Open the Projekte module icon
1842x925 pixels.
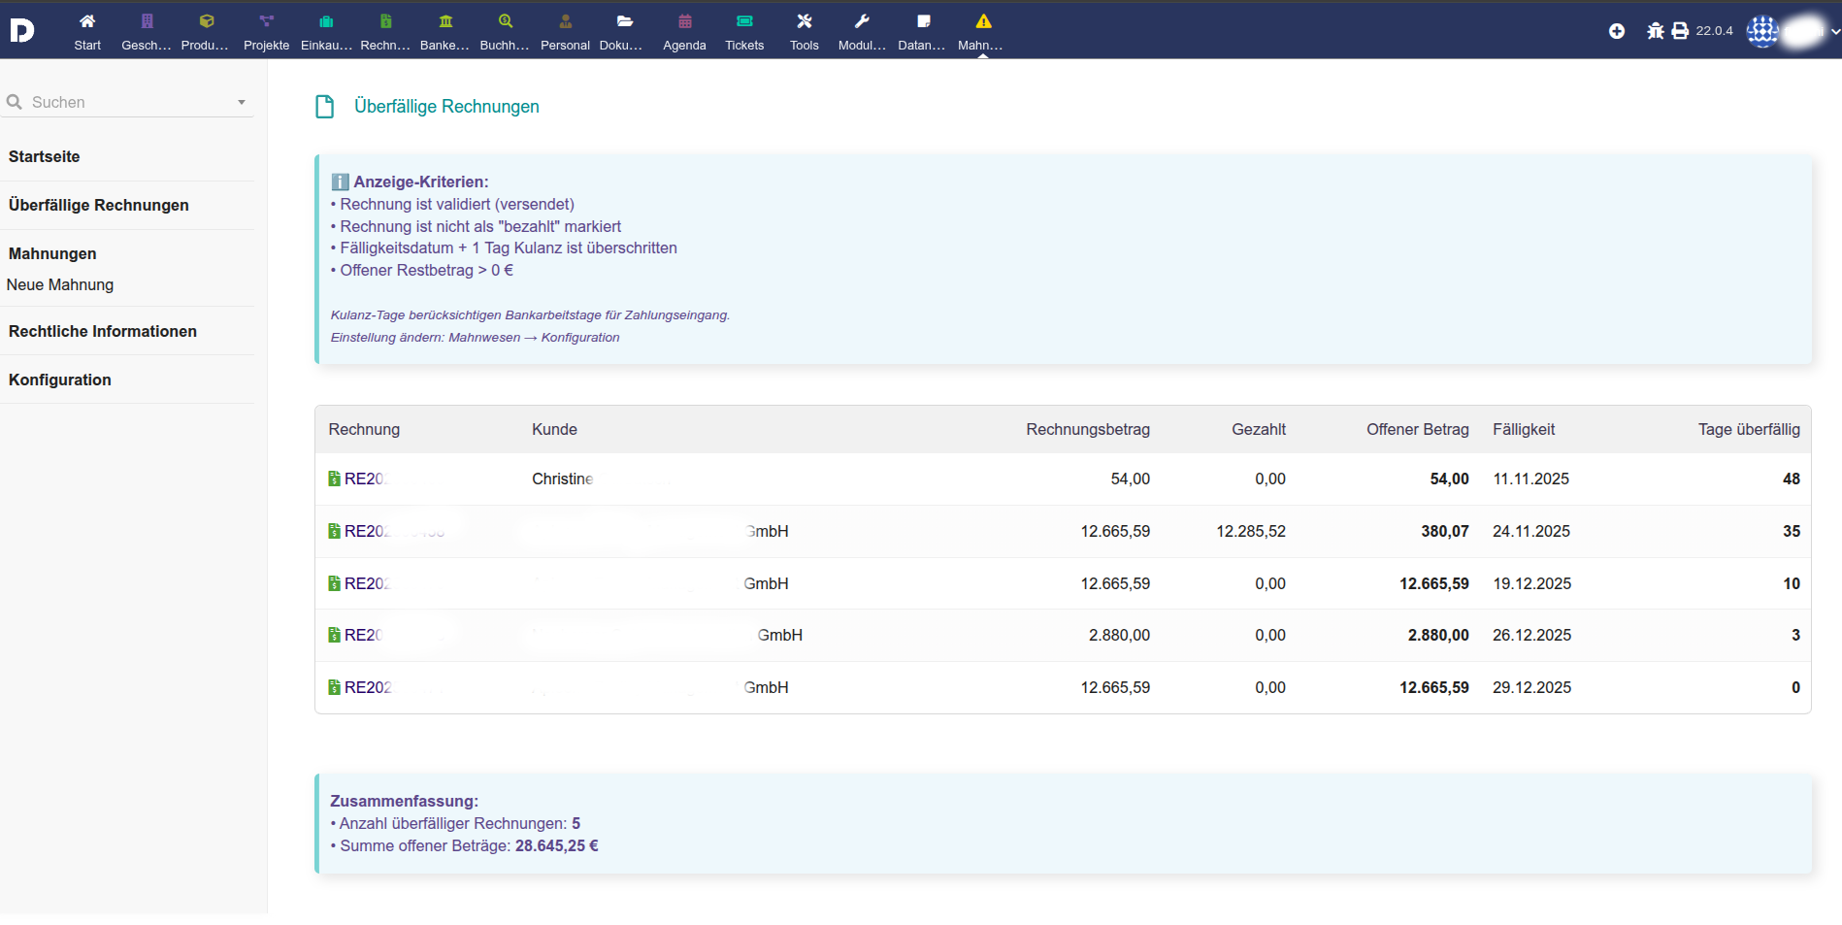click(x=266, y=21)
